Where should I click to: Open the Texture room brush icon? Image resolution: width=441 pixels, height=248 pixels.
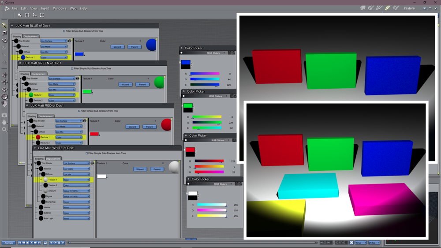coord(388,8)
